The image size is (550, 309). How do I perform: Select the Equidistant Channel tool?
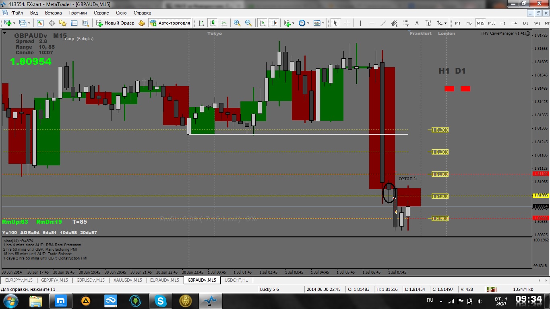pyautogui.click(x=394, y=23)
